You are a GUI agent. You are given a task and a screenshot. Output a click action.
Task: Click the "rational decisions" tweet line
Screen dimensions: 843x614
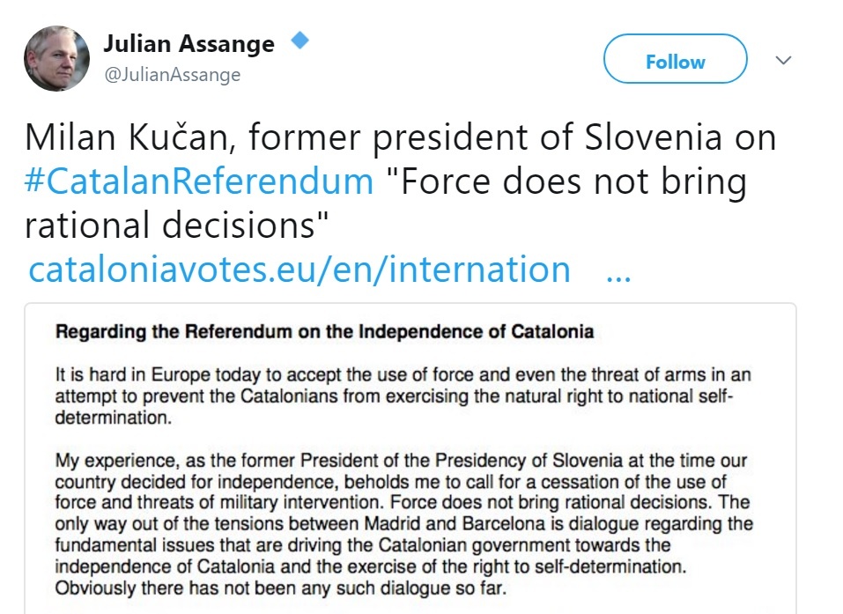click(x=169, y=224)
